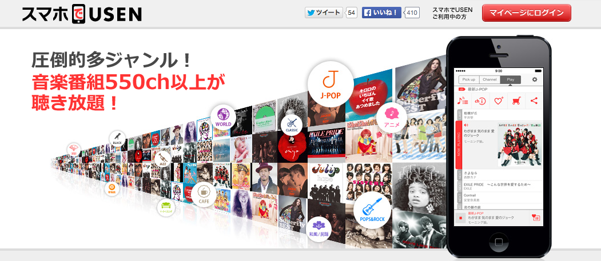The height and width of the screenshot is (261, 601).
Task: Select the Contrail track row
Action: coord(498,198)
